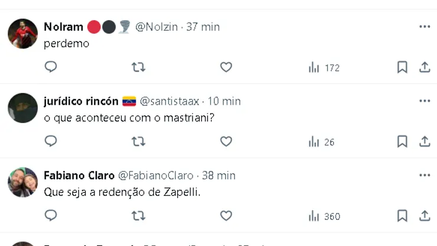
Task: Expand more menu on Fabiano Claro's tweet
Action: point(425,175)
